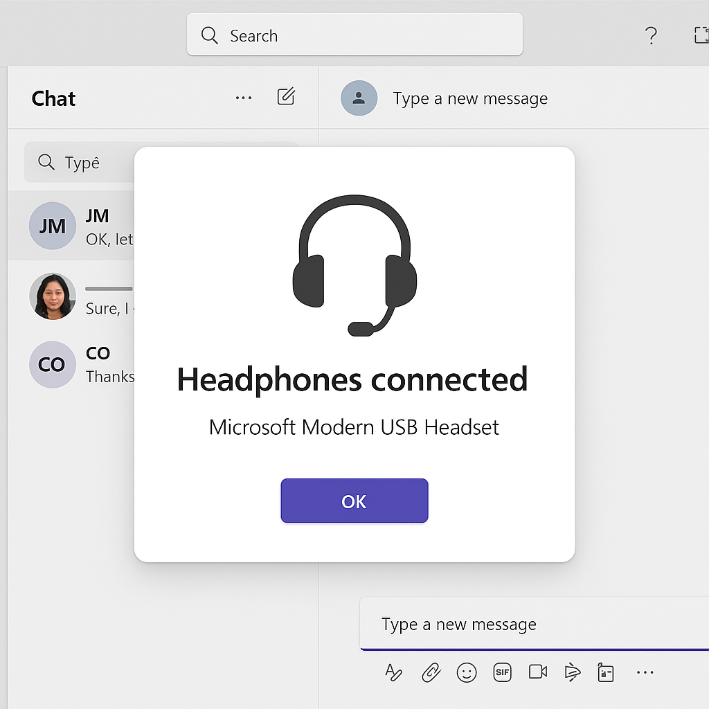Select the JM avatar circle
This screenshot has height=709, width=709.
point(53,226)
